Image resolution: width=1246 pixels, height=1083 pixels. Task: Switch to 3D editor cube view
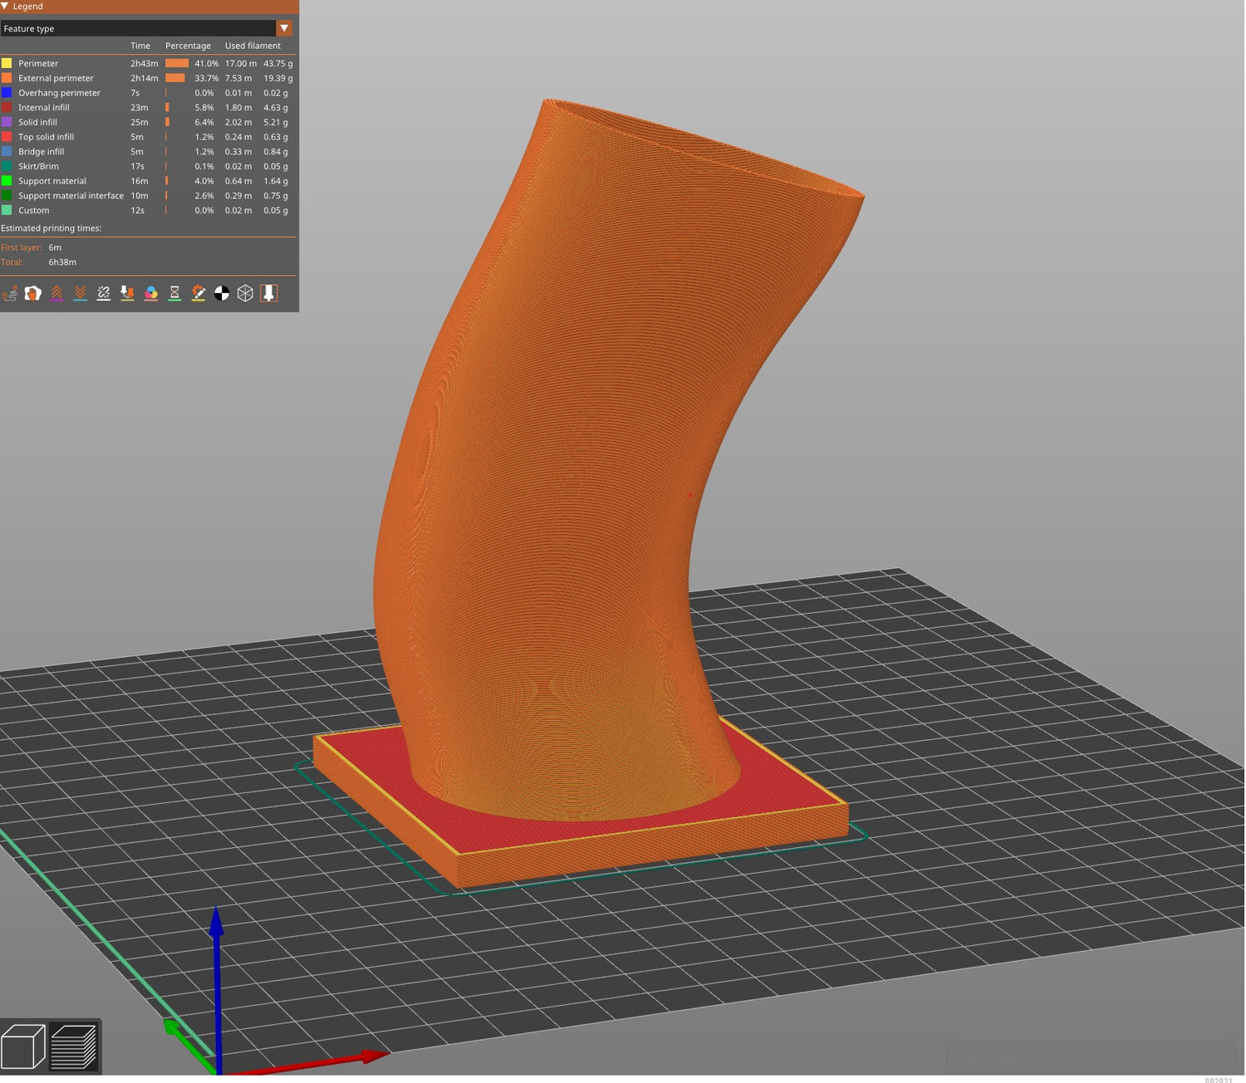coord(23,1046)
